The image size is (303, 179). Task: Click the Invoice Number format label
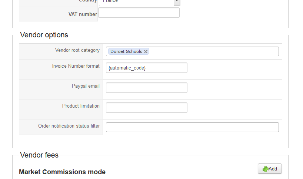(76, 66)
